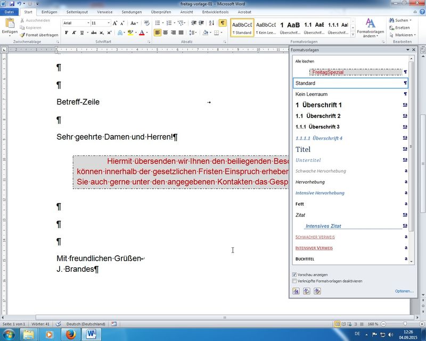Open the Formatinspektor icon in styles panel
426x341 pixels.
pyautogui.click(x=307, y=291)
